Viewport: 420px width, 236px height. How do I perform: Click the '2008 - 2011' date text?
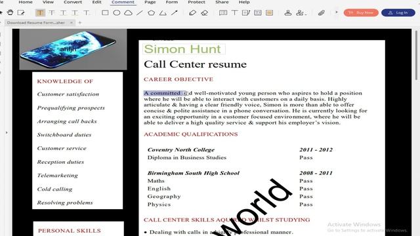pos(316,173)
